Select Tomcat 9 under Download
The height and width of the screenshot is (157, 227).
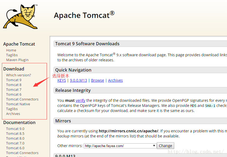(x=14, y=80)
